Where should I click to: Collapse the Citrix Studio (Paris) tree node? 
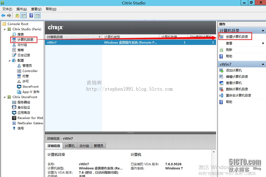coord(5,29)
